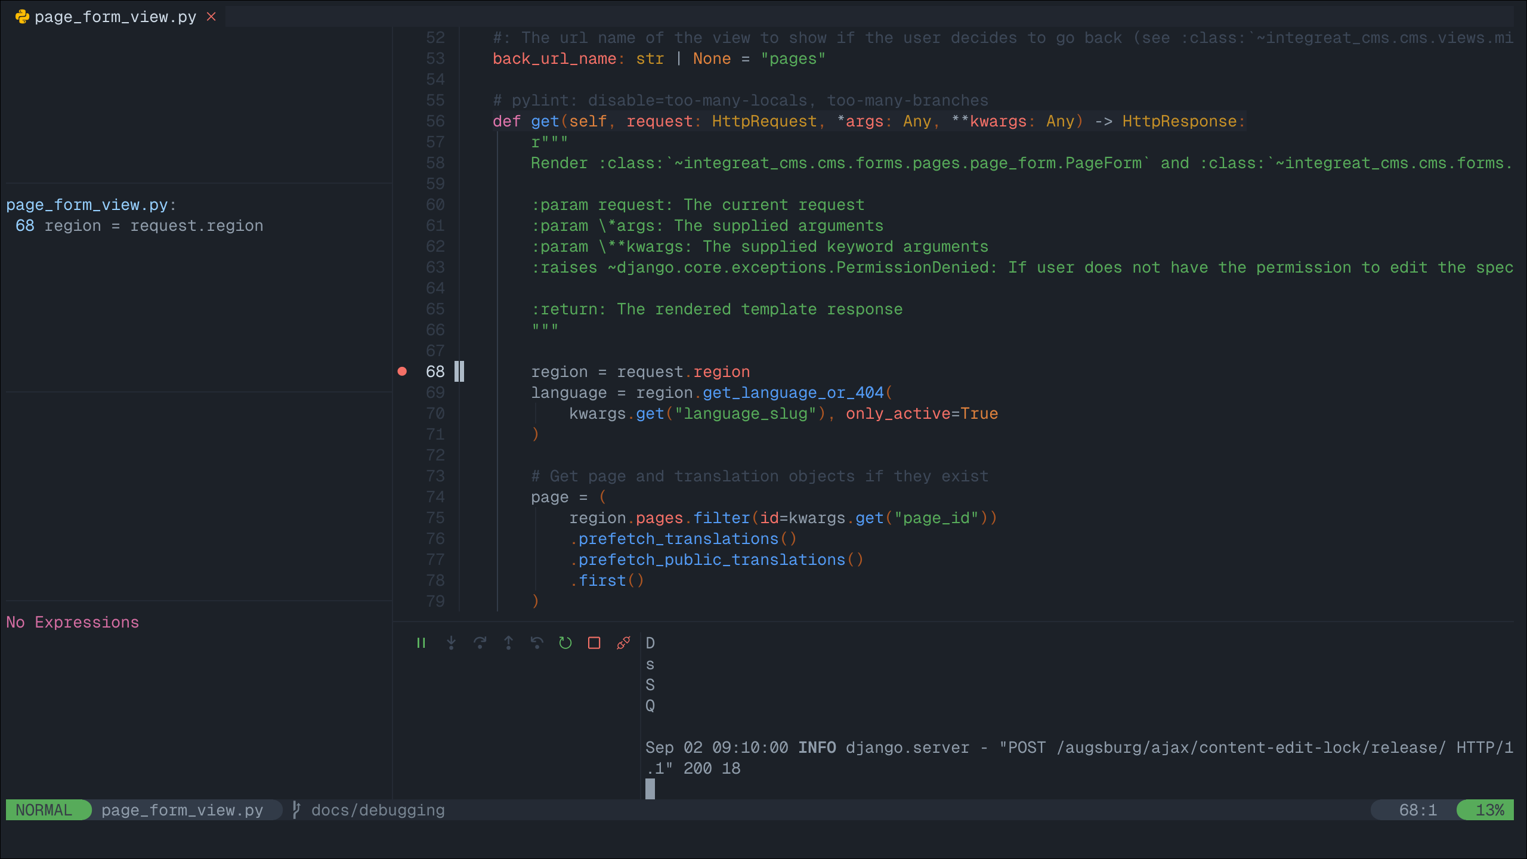This screenshot has width=1527, height=859.
Task: Click line number 56 in the gutter
Action: pos(435,121)
